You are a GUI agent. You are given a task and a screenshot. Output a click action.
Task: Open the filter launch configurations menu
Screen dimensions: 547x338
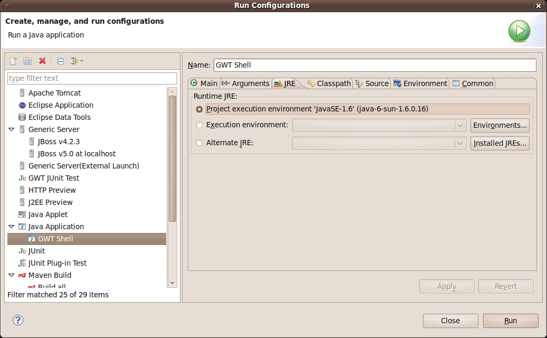pyautogui.click(x=76, y=61)
